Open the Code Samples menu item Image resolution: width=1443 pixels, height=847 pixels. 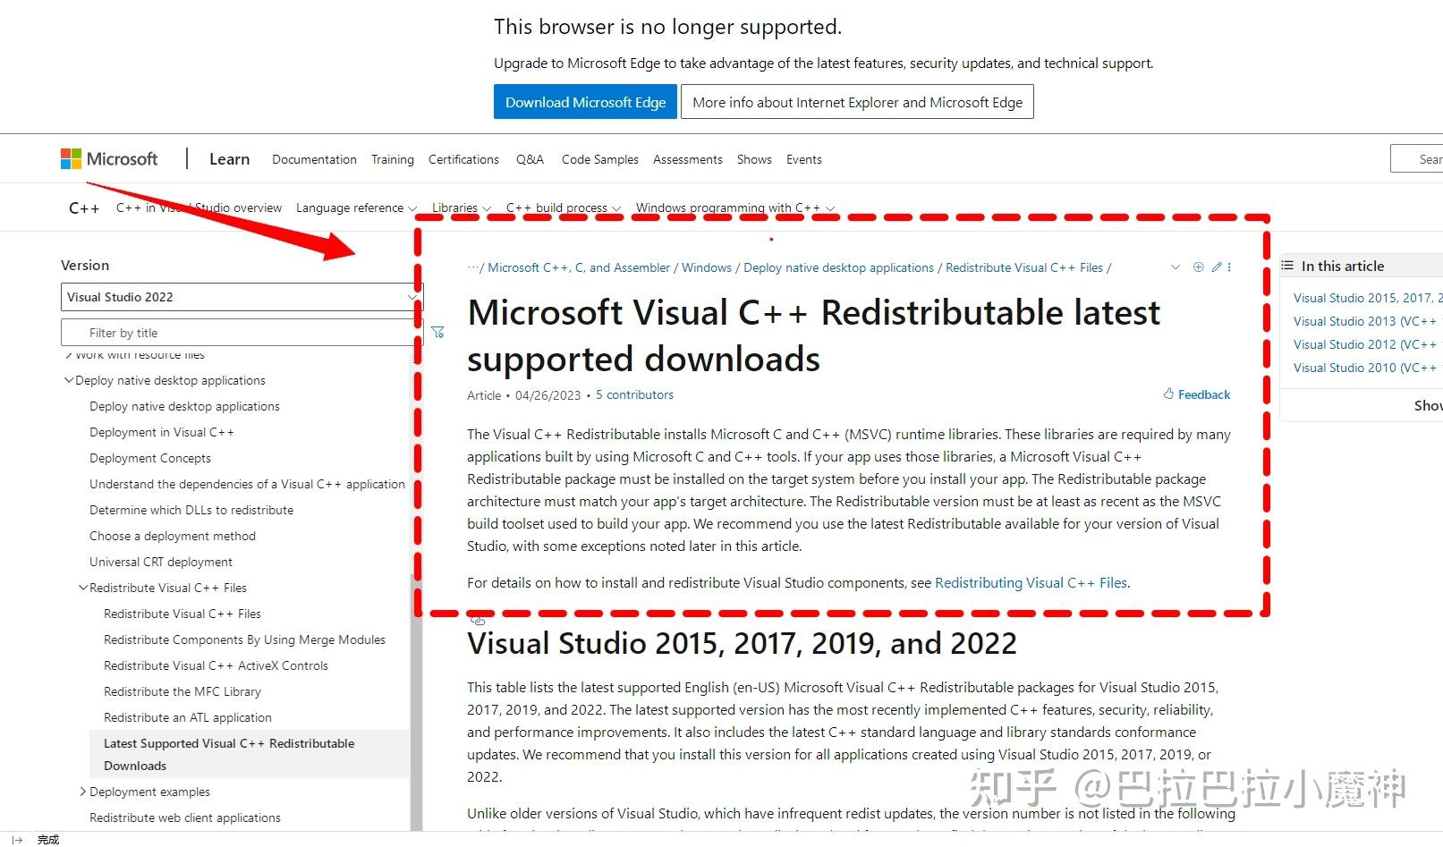[x=600, y=159]
